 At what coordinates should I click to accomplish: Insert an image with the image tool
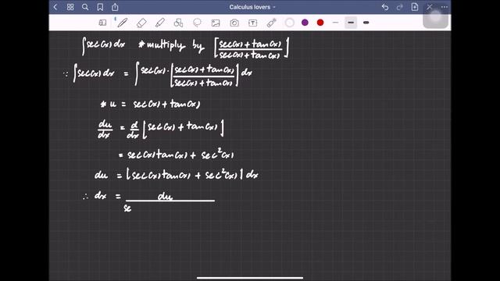216,23
